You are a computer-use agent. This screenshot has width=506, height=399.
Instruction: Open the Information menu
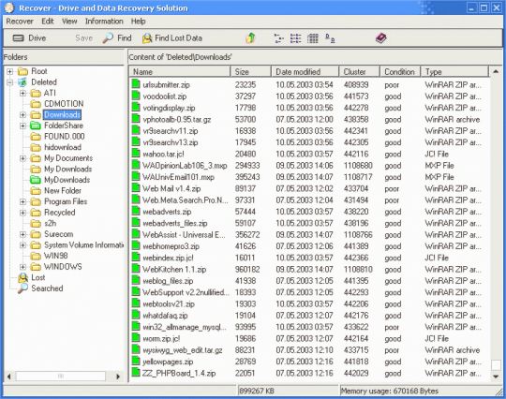coord(104,22)
